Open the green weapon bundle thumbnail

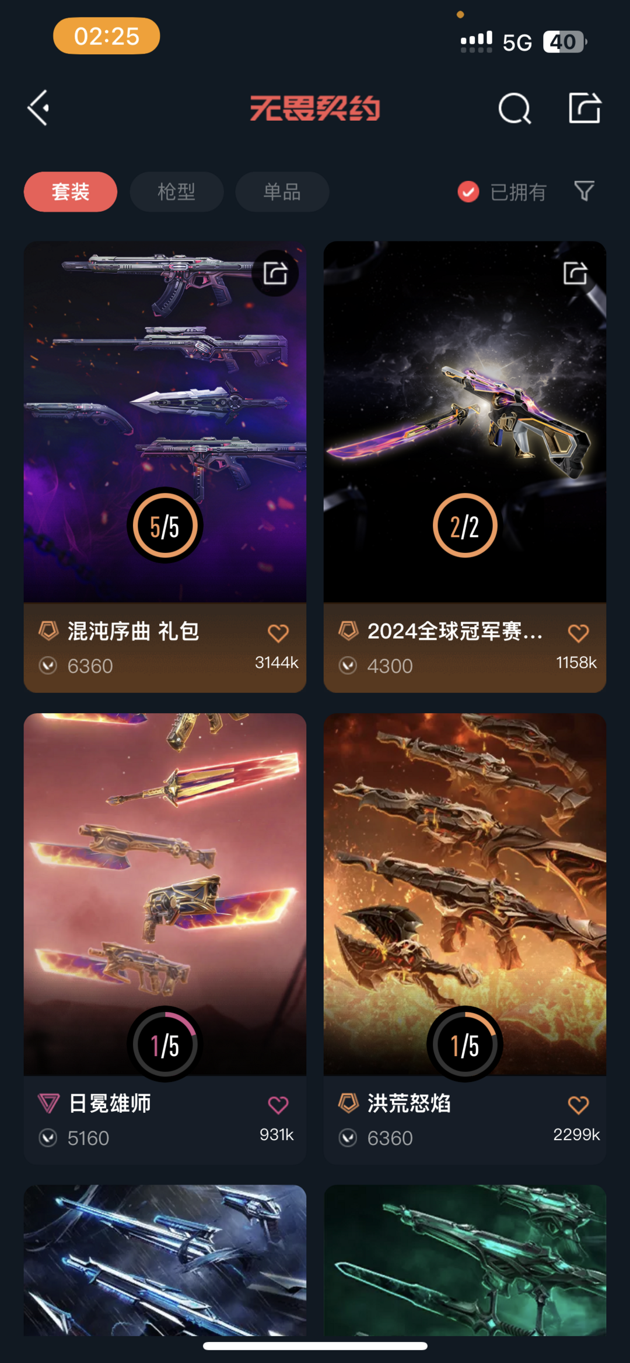[x=465, y=1260]
